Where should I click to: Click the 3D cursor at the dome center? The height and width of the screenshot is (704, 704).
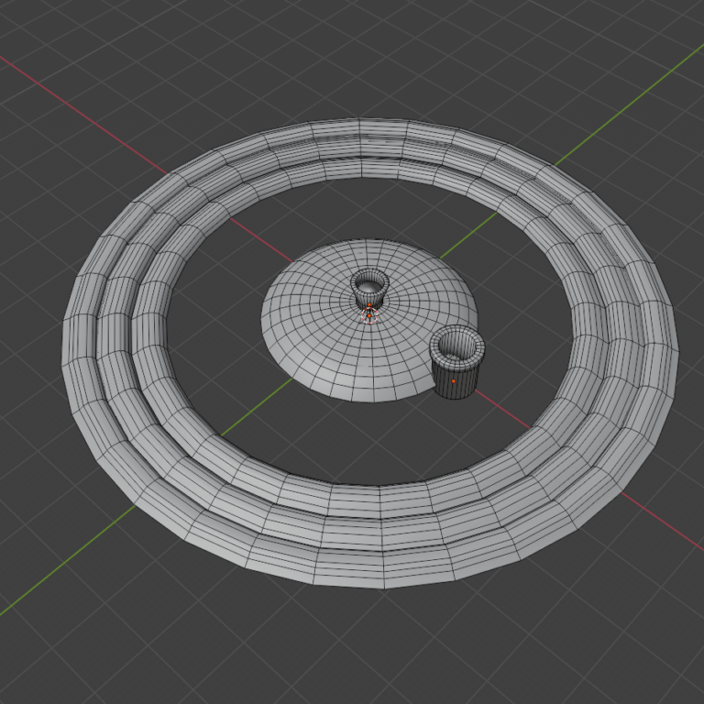(369, 315)
